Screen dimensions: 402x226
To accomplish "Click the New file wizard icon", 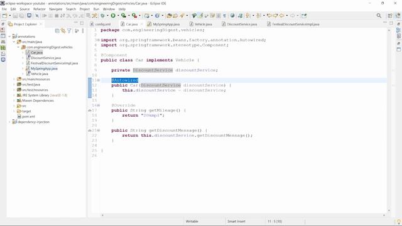I will pos(5,16).
